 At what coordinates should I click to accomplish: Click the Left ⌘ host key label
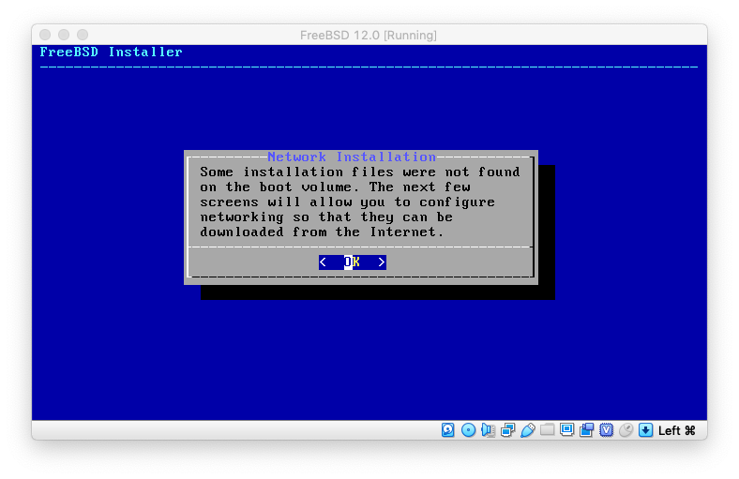tap(676, 430)
